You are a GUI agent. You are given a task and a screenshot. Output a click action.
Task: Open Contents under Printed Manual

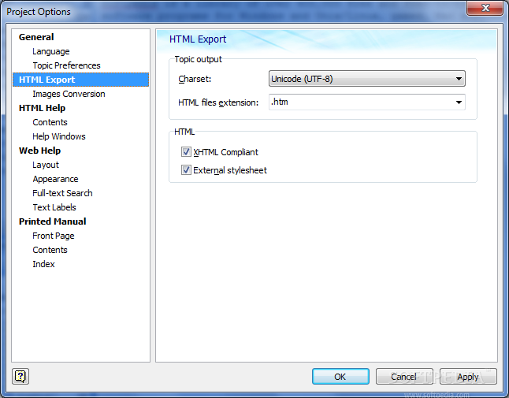50,250
